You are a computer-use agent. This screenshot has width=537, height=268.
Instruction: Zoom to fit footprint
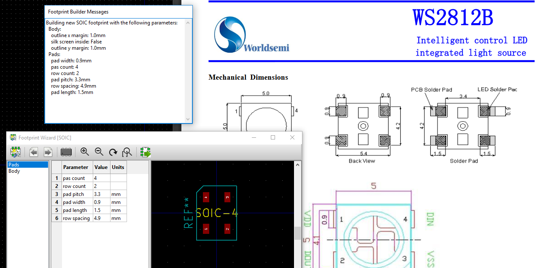[127, 152]
